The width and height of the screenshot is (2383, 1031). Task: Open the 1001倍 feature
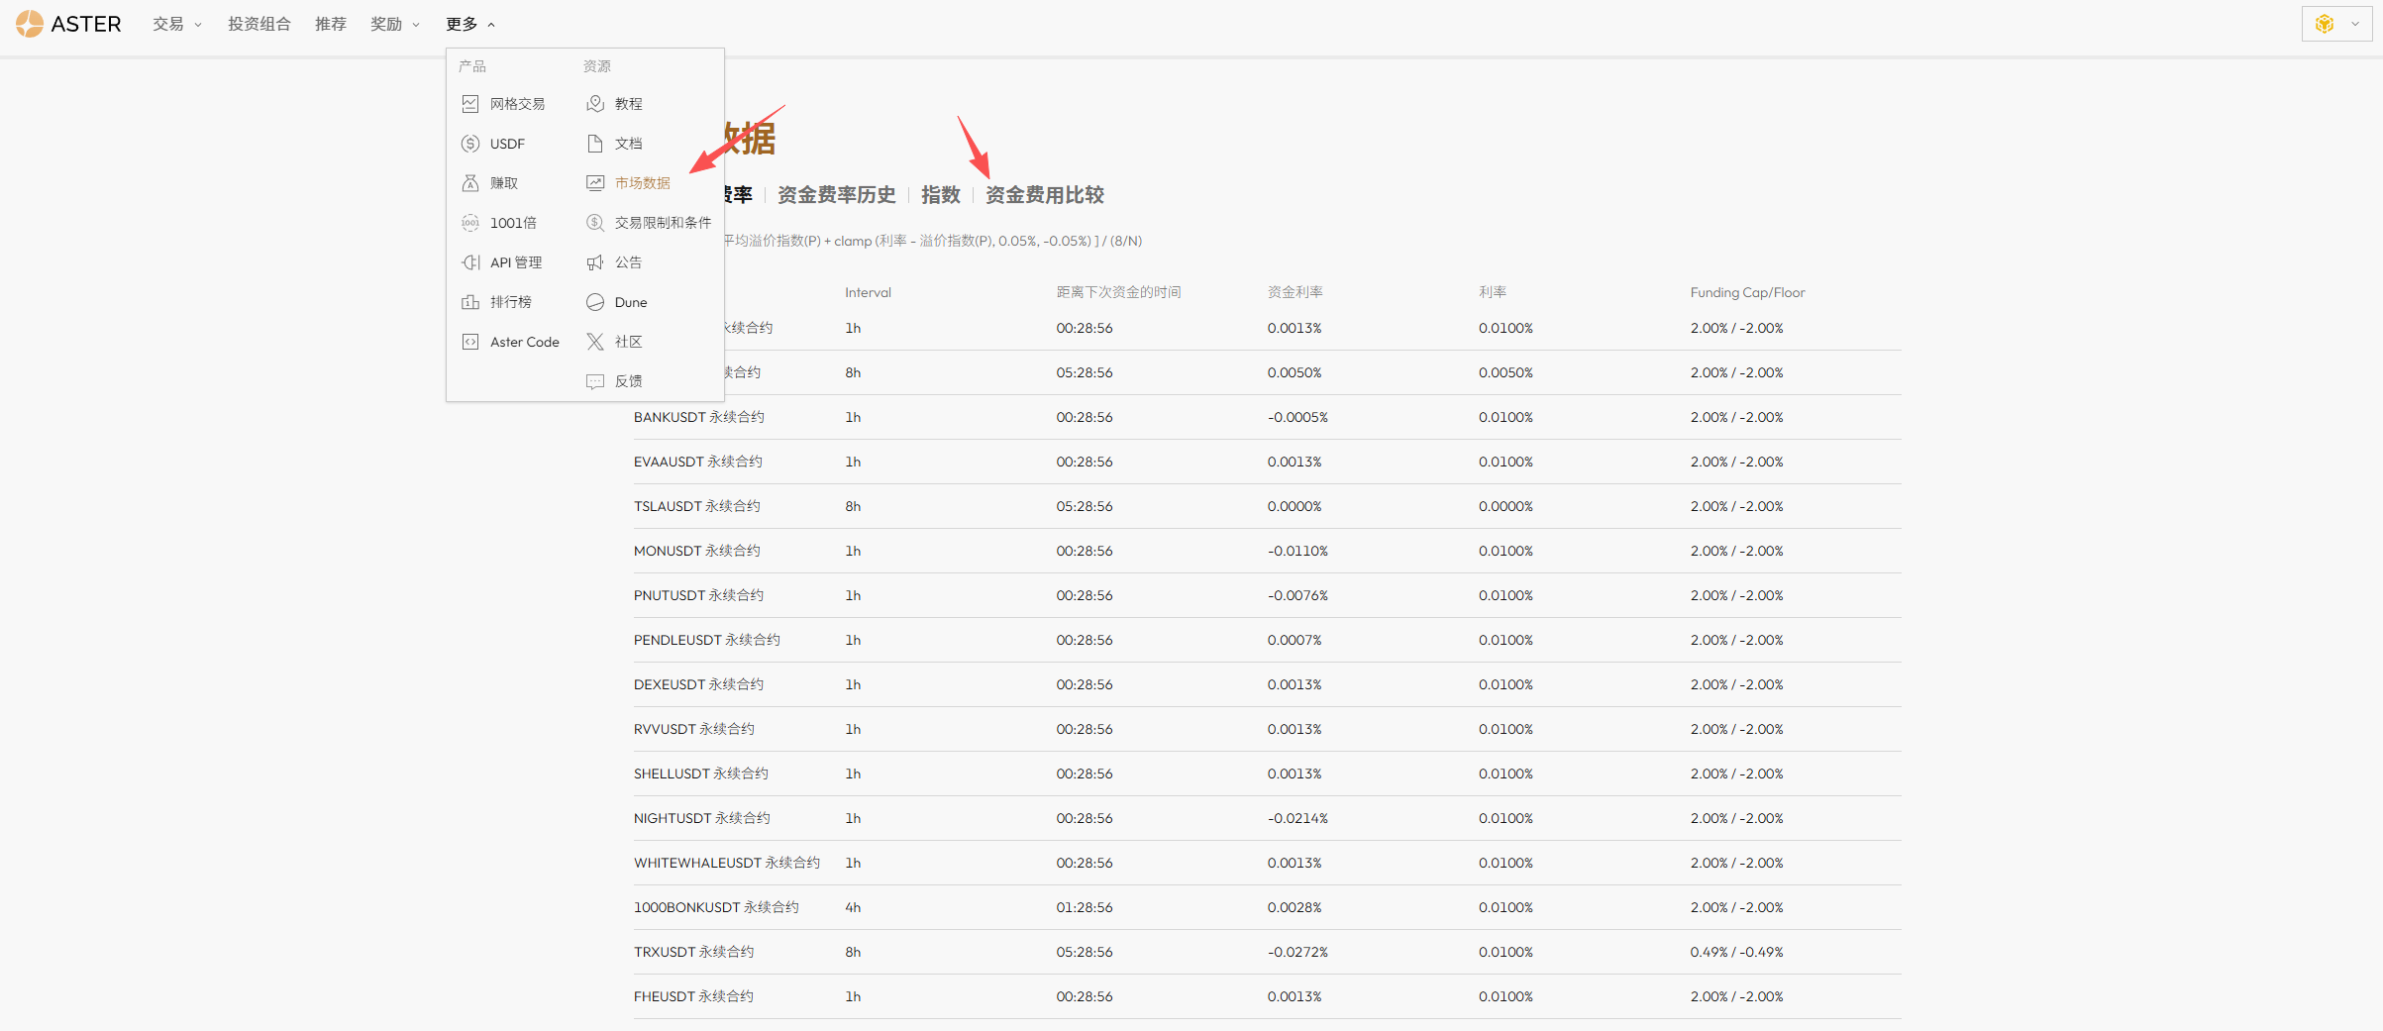click(512, 222)
